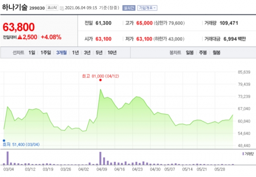Click the 거래량 legend in volume chart

click(248, 154)
